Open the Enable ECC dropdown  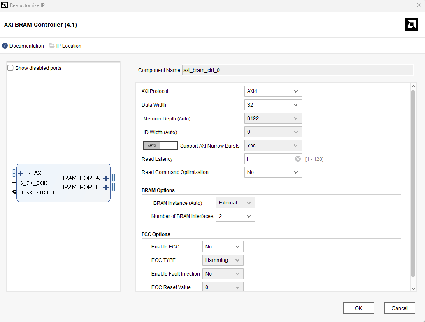pyautogui.click(x=223, y=247)
